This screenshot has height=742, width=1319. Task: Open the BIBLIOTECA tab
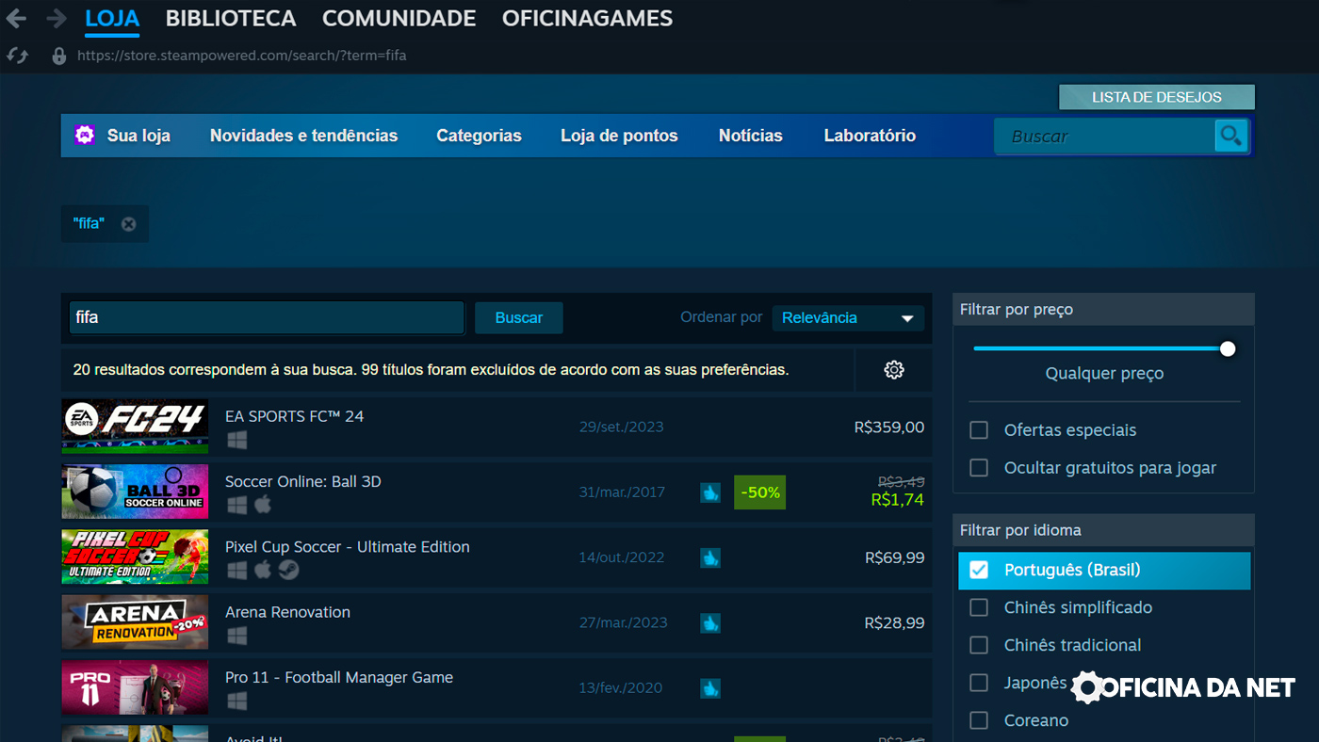coord(231,18)
